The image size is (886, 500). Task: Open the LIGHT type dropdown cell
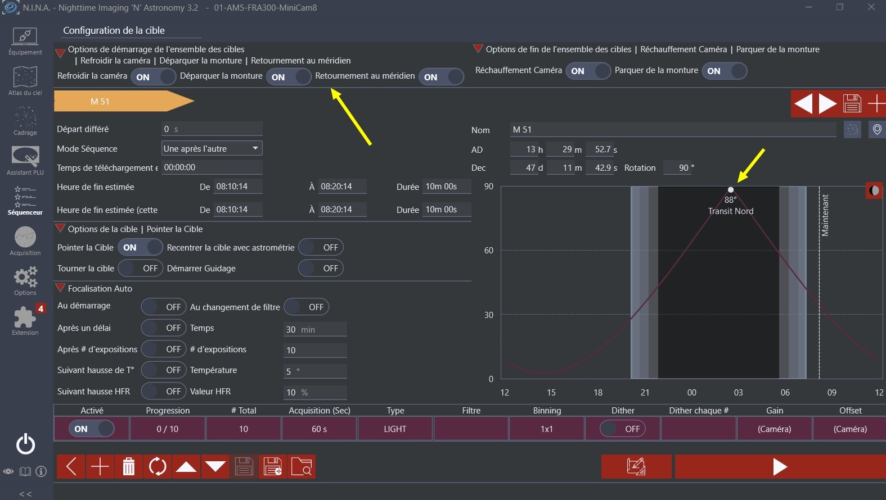[395, 429]
